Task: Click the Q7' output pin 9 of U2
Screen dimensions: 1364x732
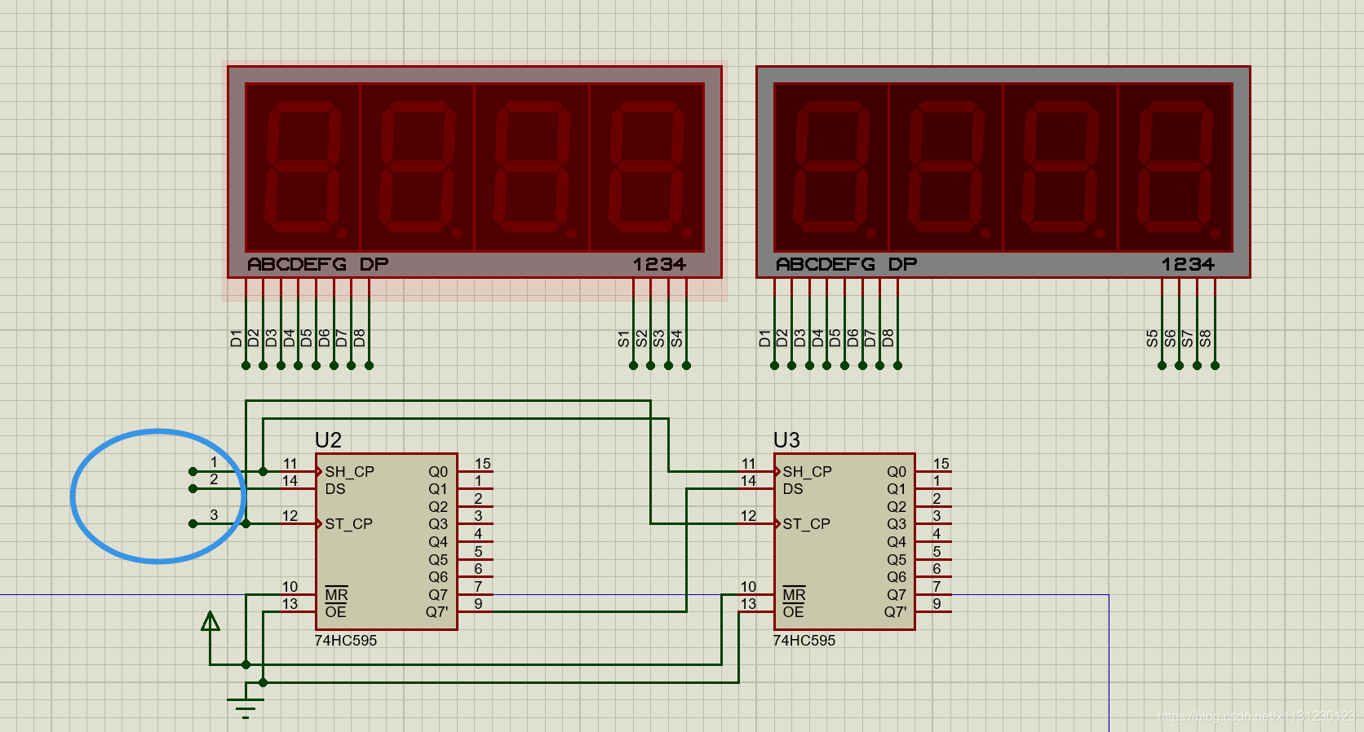Action: point(475,611)
